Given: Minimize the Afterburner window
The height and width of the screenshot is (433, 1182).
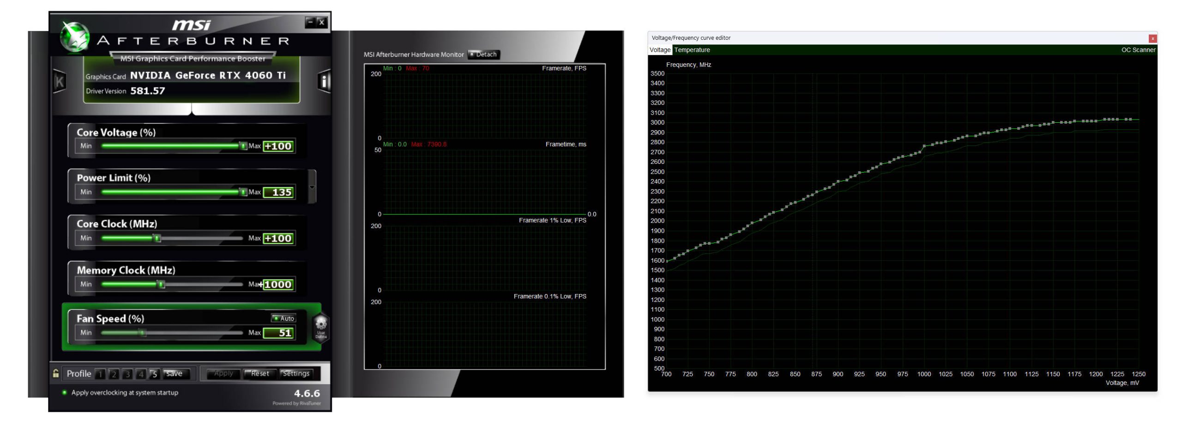Looking at the screenshot, I should (x=311, y=22).
